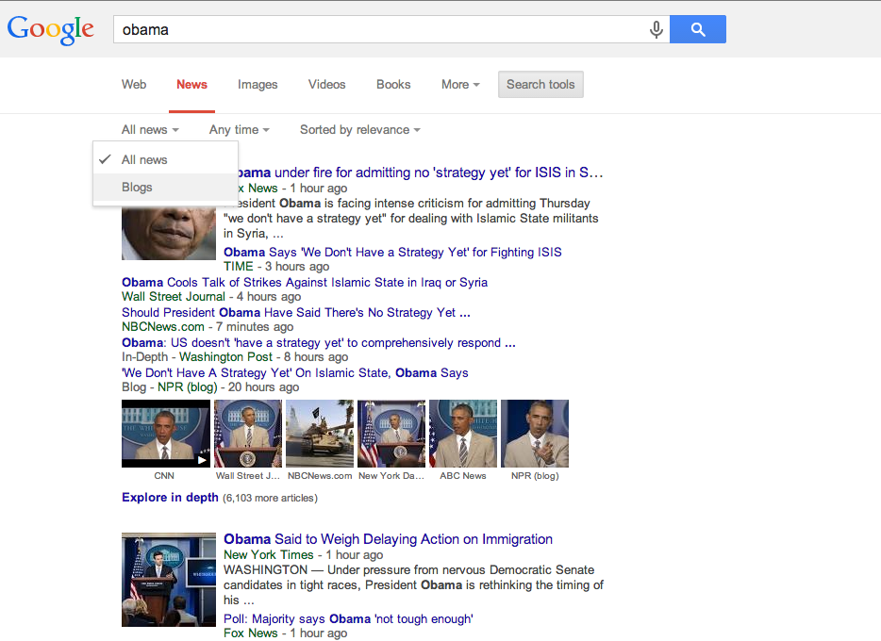Click the press briefing thumbnail for immigration story

pyautogui.click(x=169, y=580)
